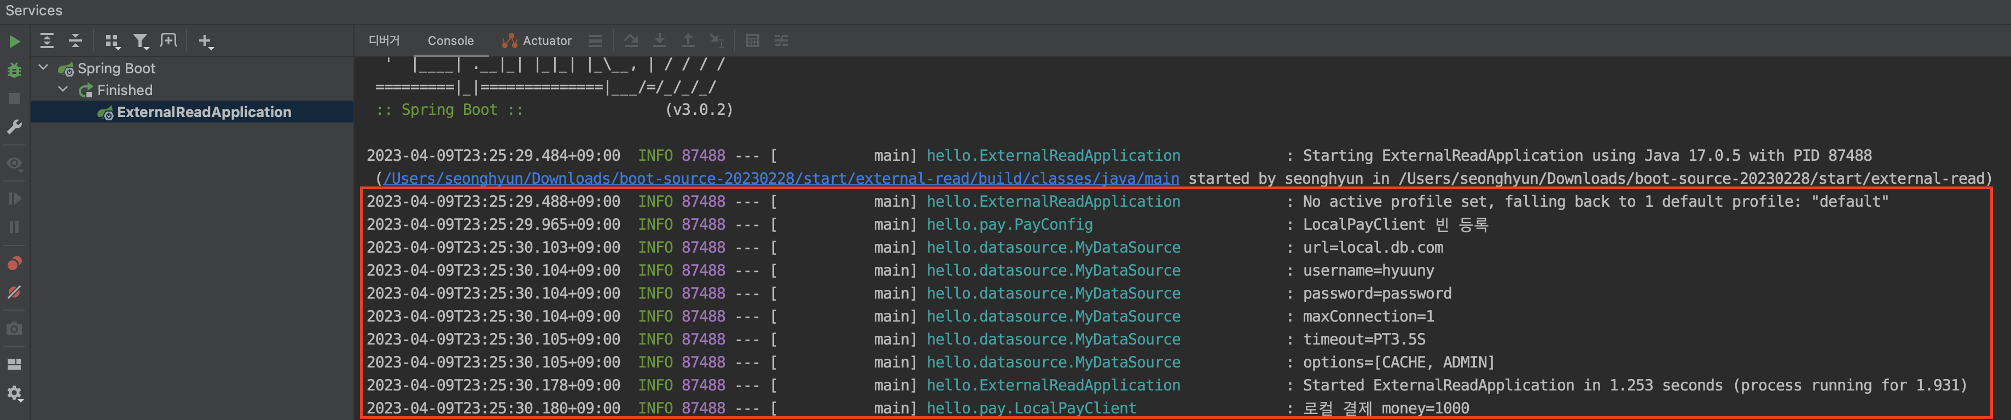The height and width of the screenshot is (420, 2011).
Task: Click the timestamp 2023-04-09T23:25:29.484+09:00
Action: (493, 155)
